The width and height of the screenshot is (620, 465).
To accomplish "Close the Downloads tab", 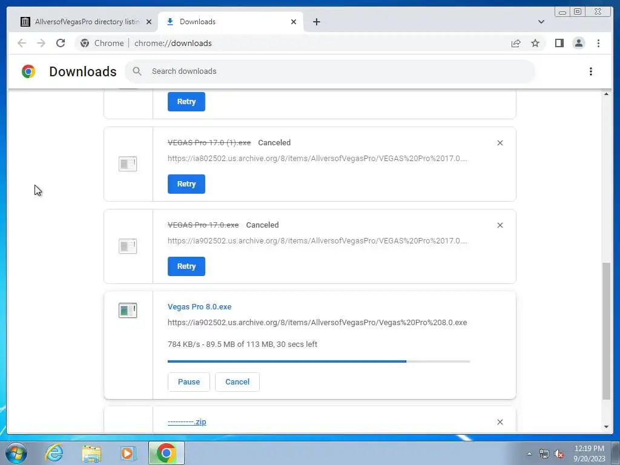I will 294,22.
